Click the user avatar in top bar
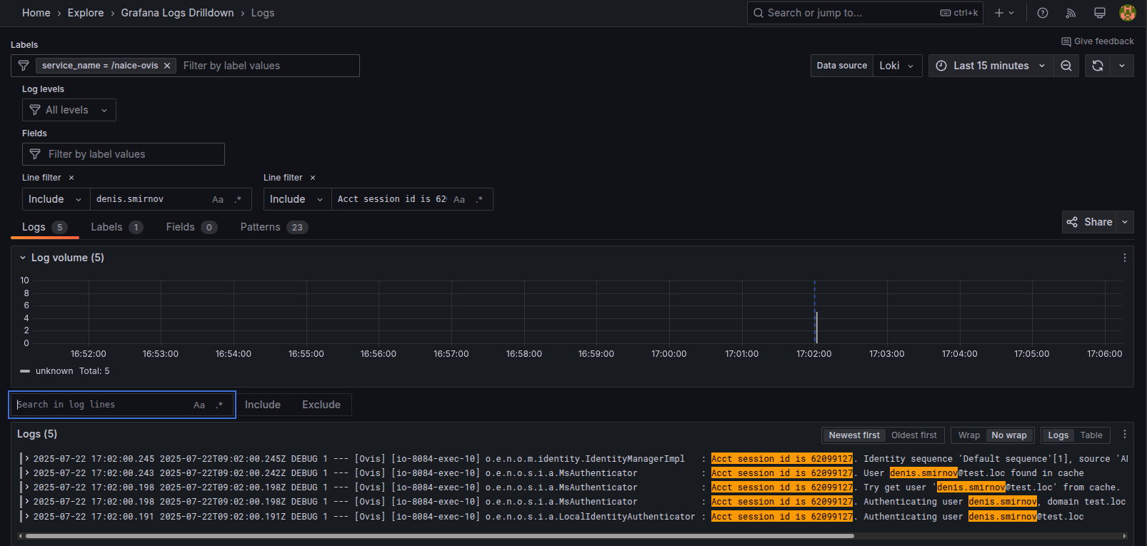The height and width of the screenshot is (546, 1147). pyautogui.click(x=1128, y=13)
